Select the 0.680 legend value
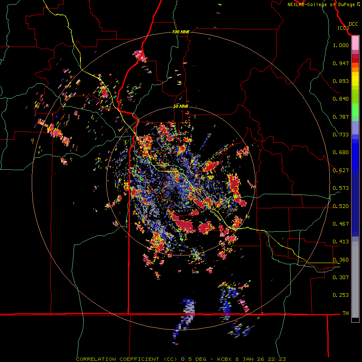362x362 pixels. click(341, 152)
